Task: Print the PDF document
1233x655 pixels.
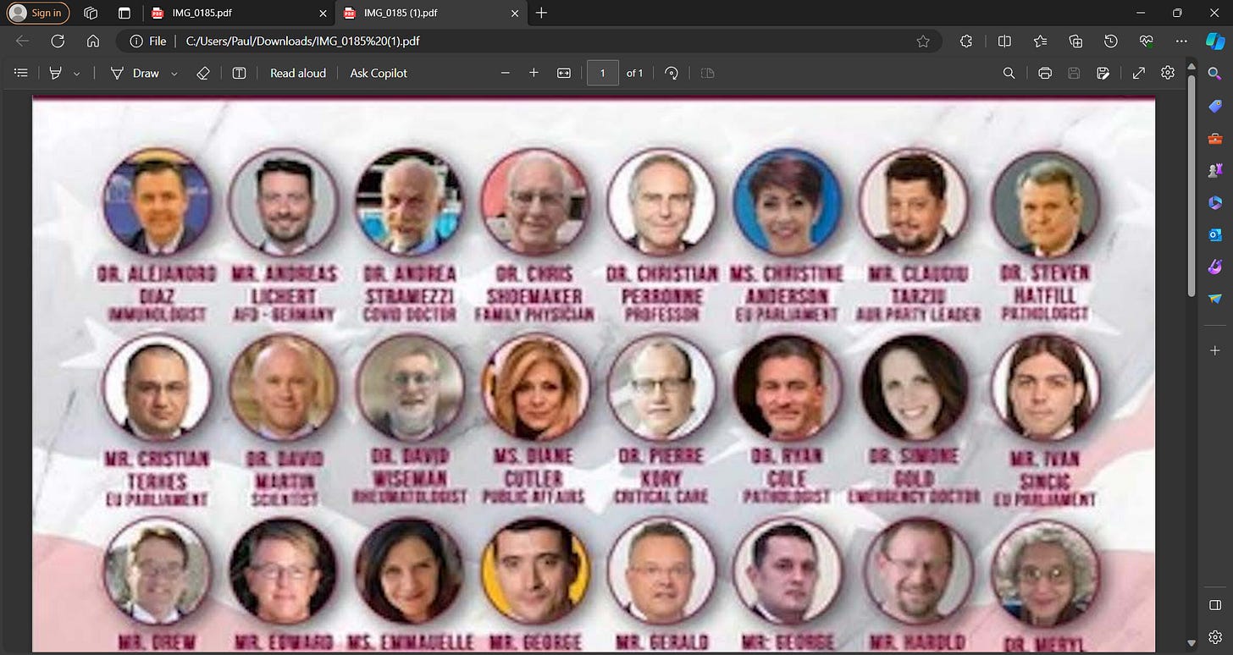Action: [1045, 74]
